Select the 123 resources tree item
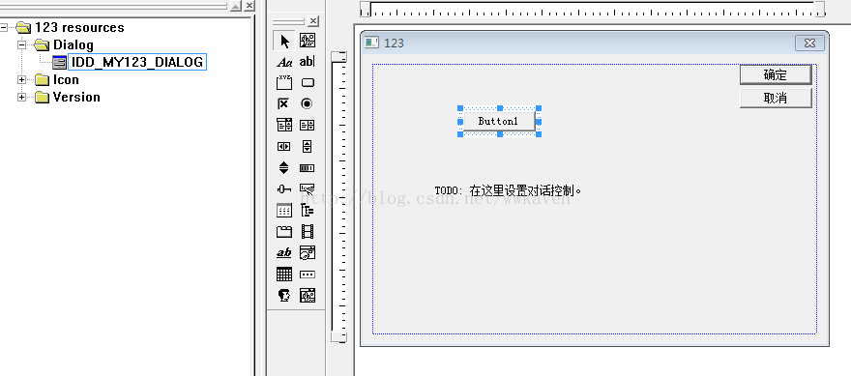 [79, 27]
